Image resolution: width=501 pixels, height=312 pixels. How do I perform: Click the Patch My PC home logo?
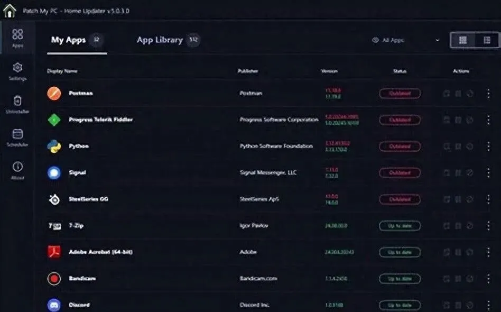point(10,11)
